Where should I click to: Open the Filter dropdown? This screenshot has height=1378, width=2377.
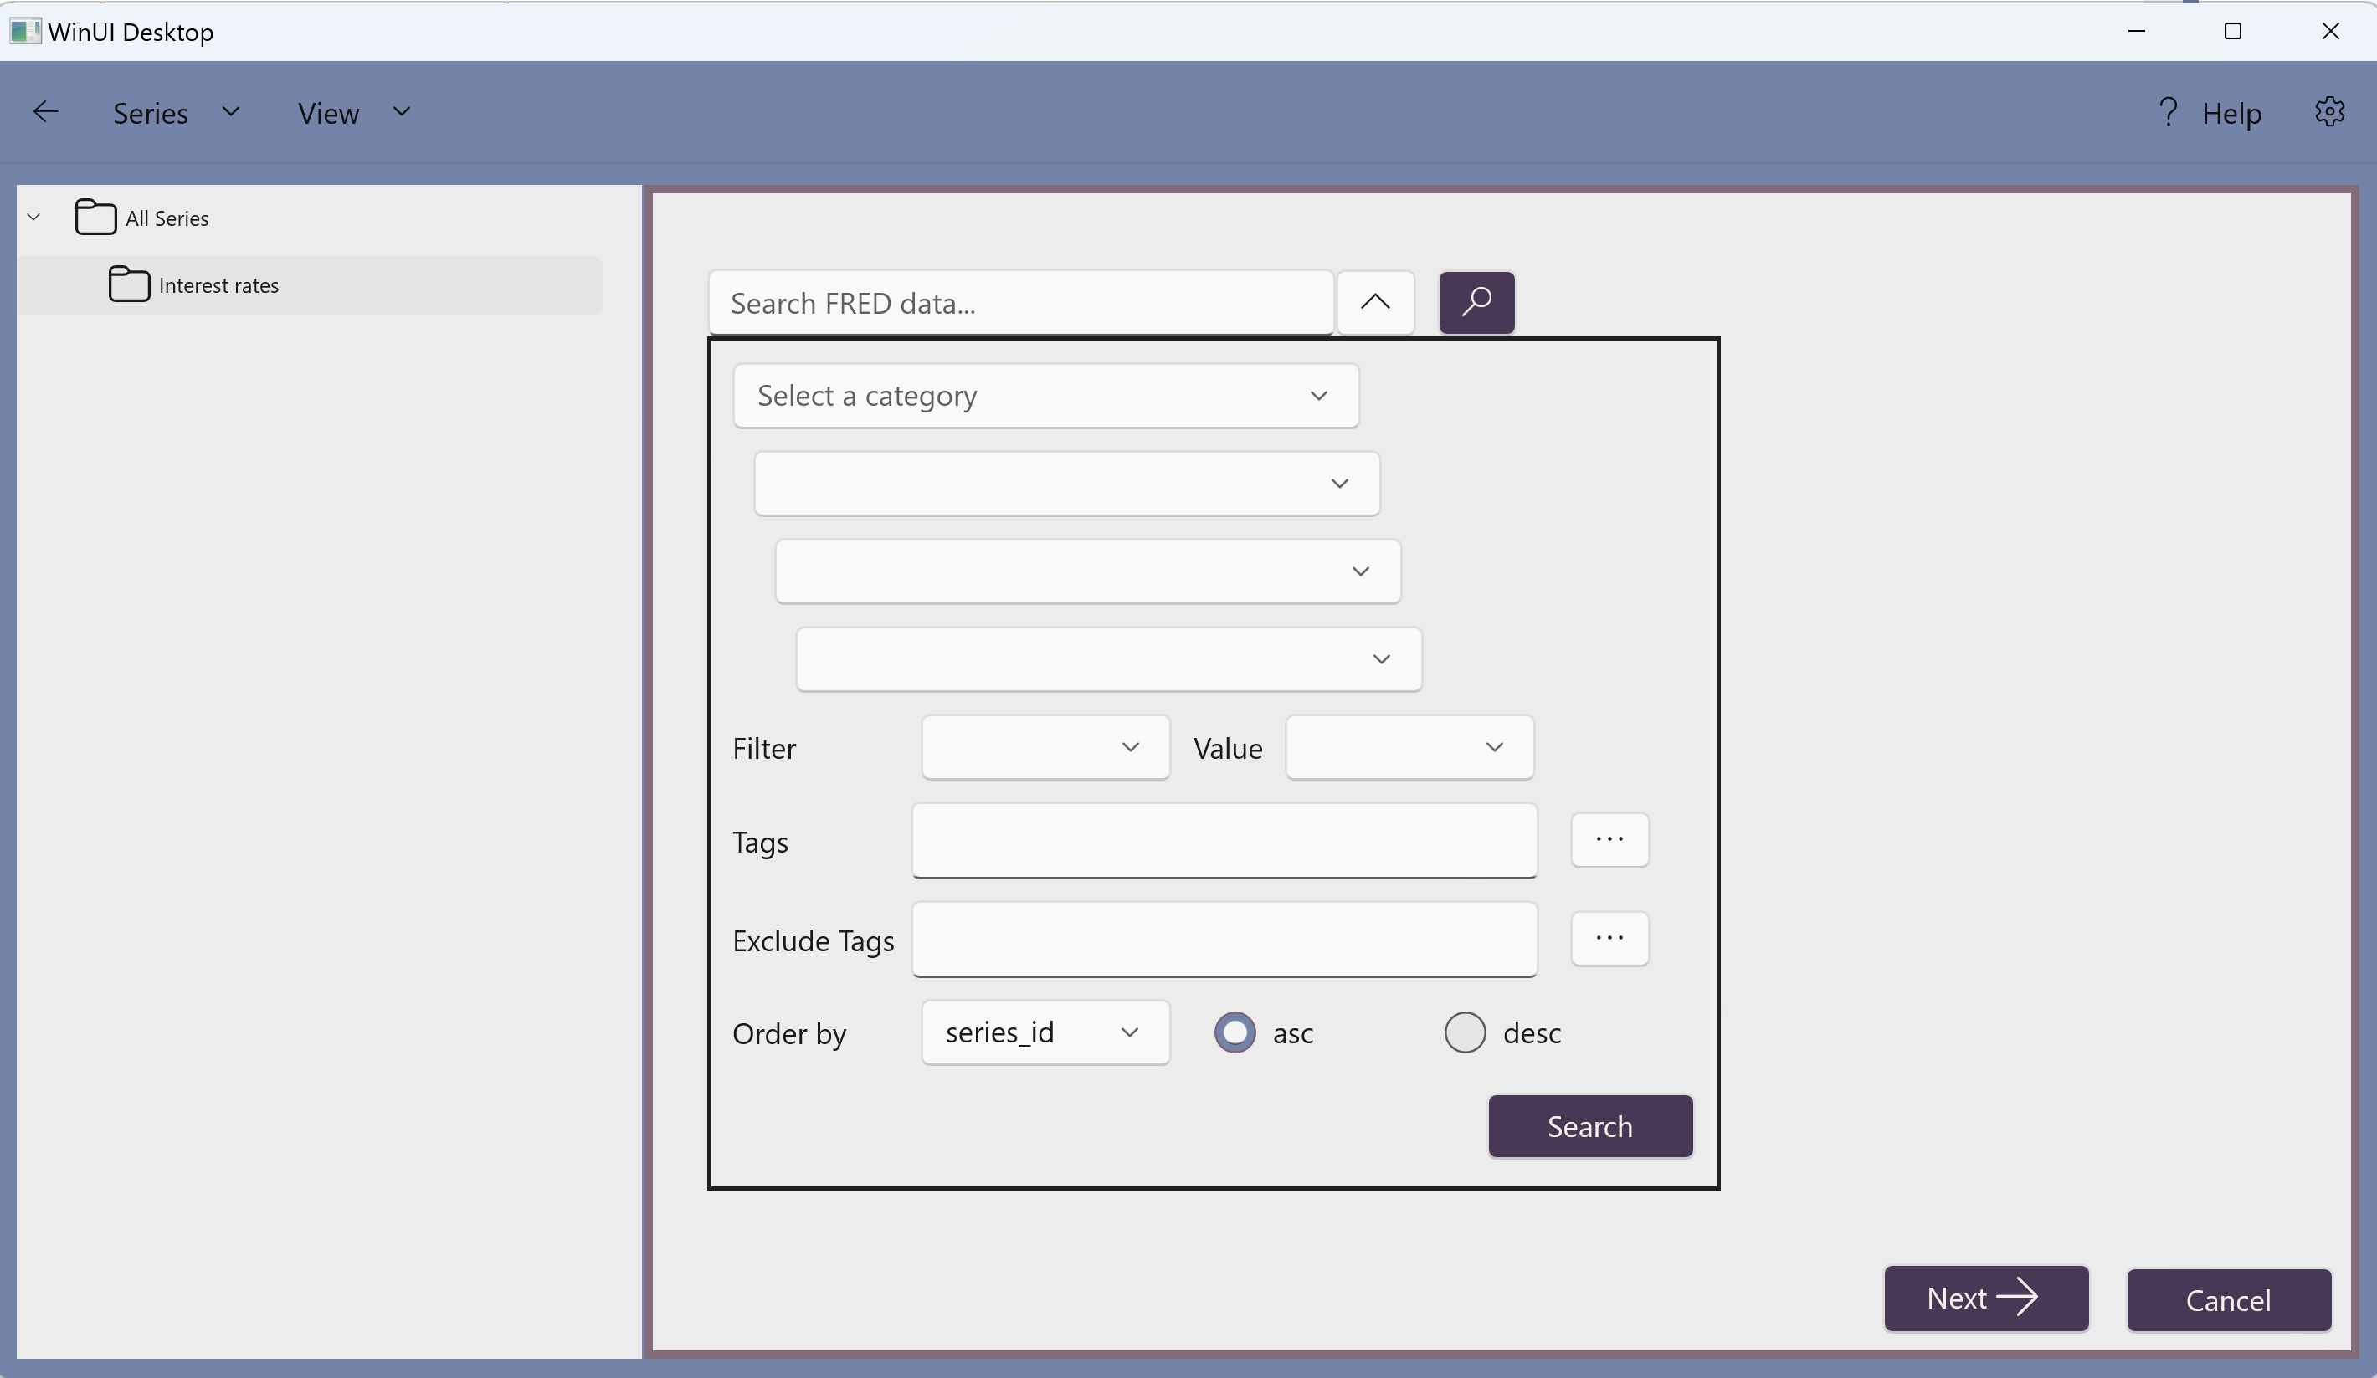(1045, 747)
